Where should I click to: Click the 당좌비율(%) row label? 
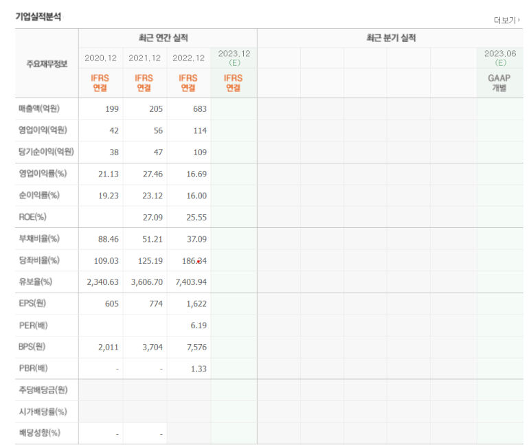click(x=39, y=260)
